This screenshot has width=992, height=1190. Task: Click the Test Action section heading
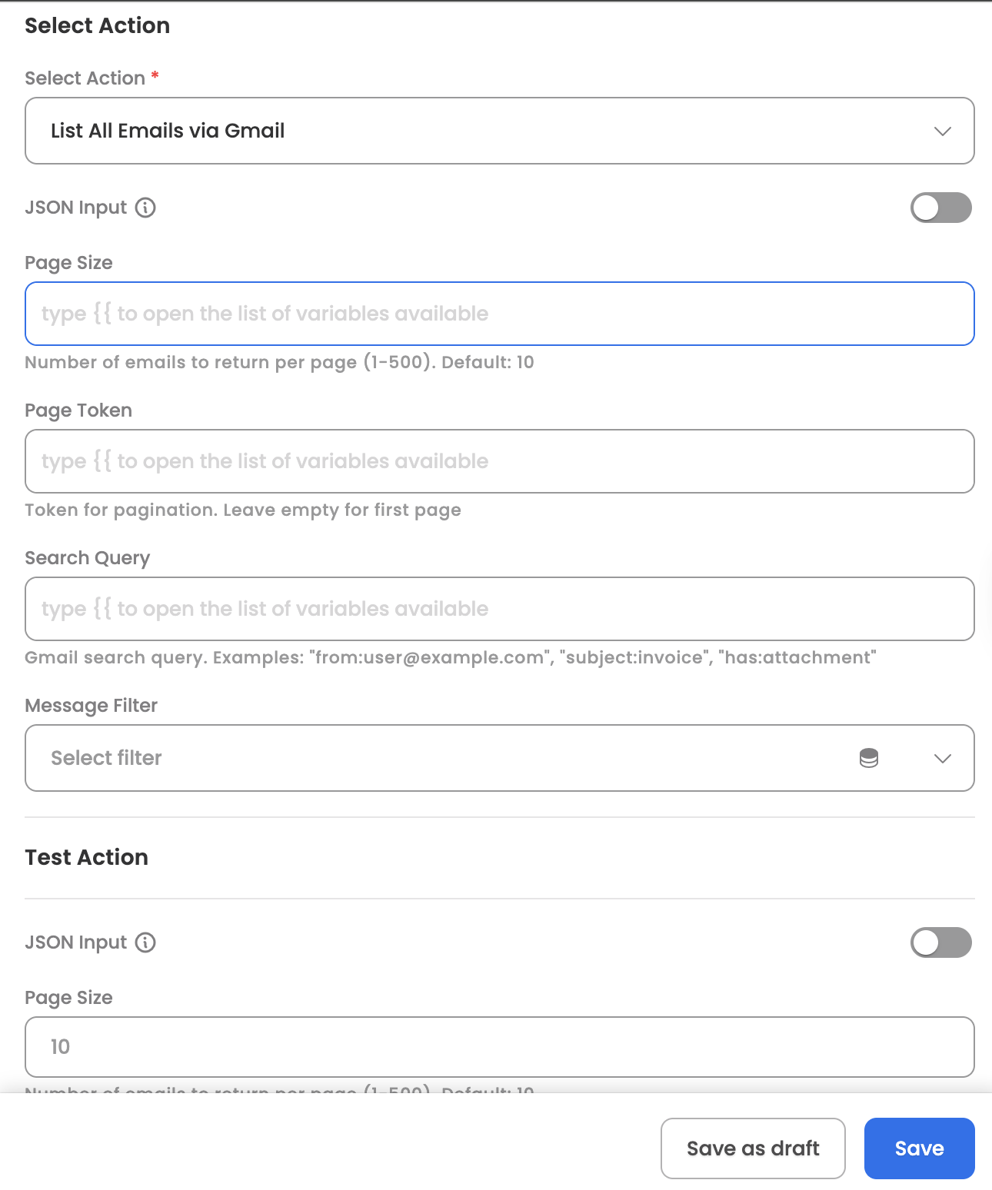click(x=86, y=857)
